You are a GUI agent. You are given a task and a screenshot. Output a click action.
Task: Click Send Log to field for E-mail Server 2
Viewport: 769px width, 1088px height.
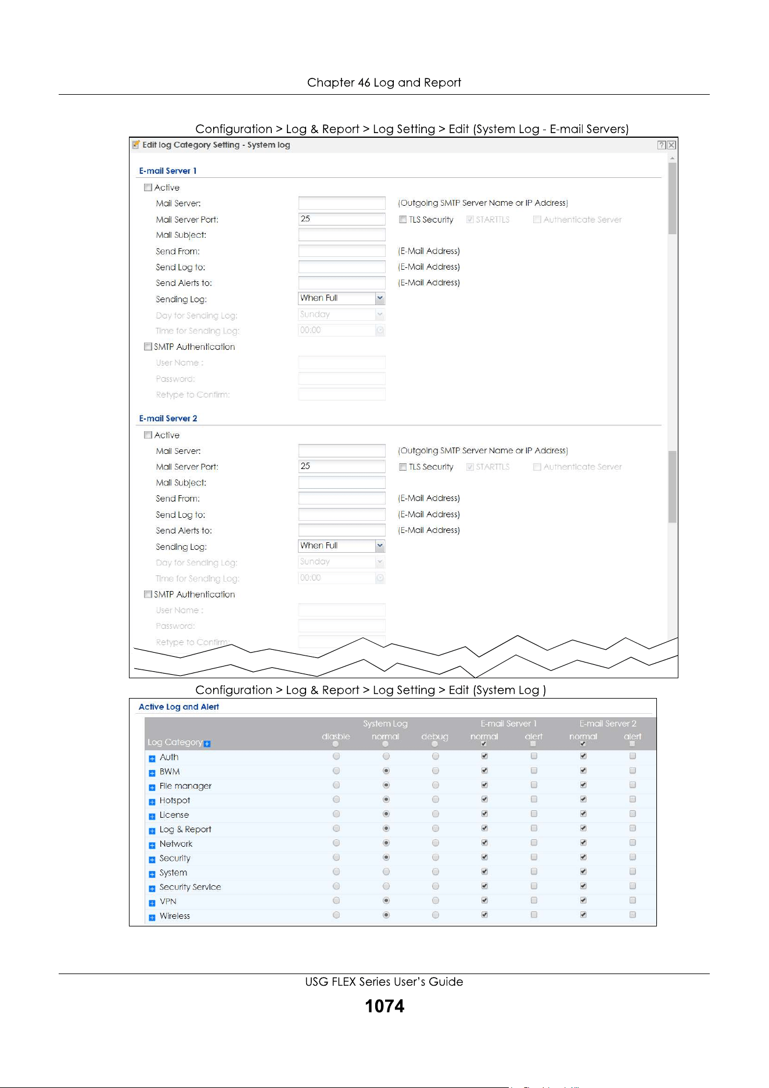point(342,514)
